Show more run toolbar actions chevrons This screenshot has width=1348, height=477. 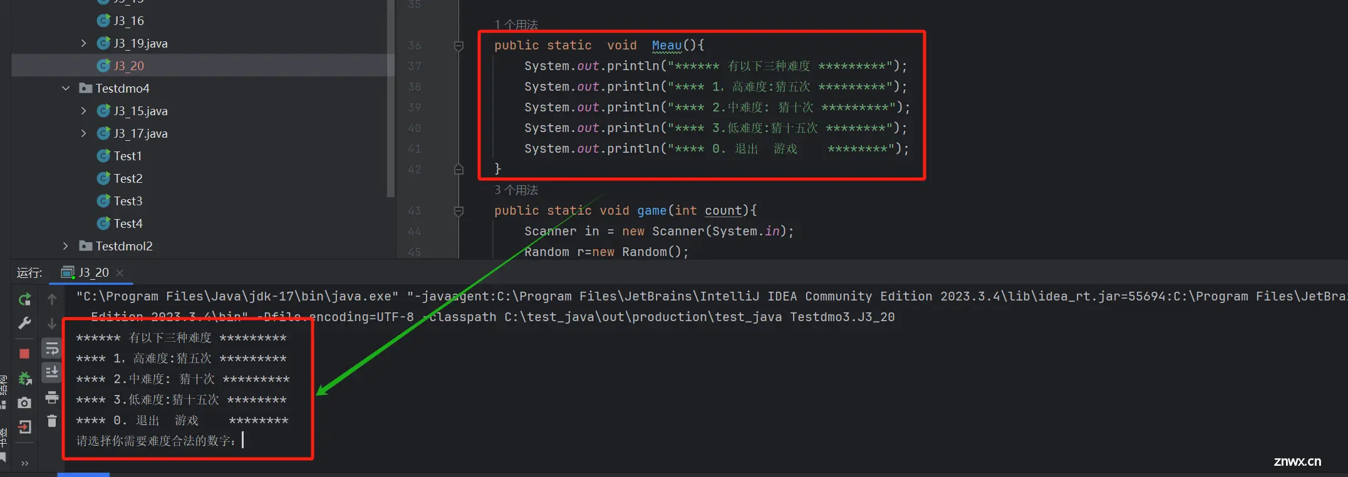coord(24,464)
